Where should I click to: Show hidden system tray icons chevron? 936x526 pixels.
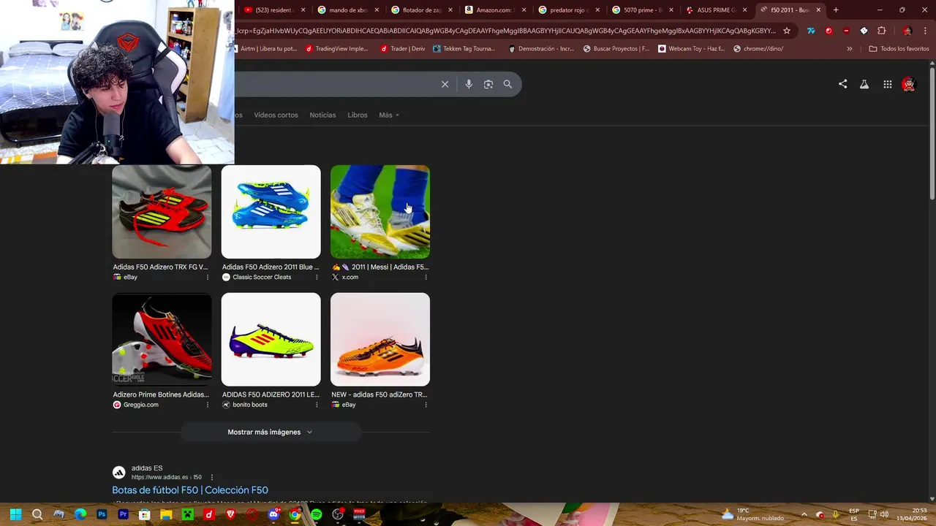point(804,514)
